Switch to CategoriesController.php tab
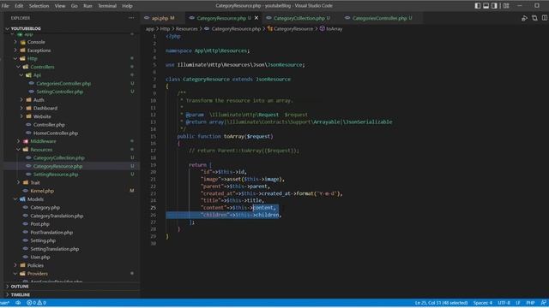The width and height of the screenshot is (549, 308). pos(379,18)
